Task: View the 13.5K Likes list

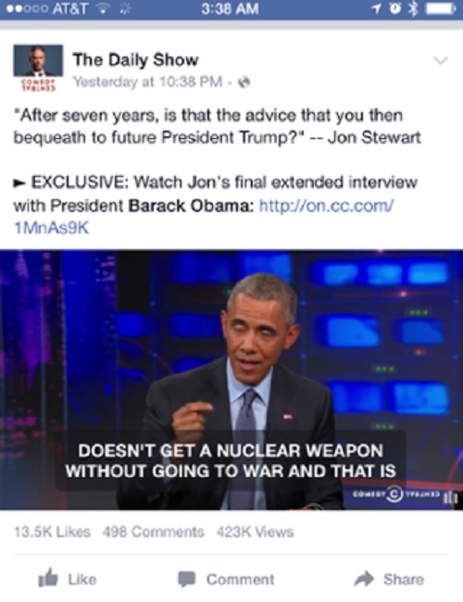Action: point(52,533)
